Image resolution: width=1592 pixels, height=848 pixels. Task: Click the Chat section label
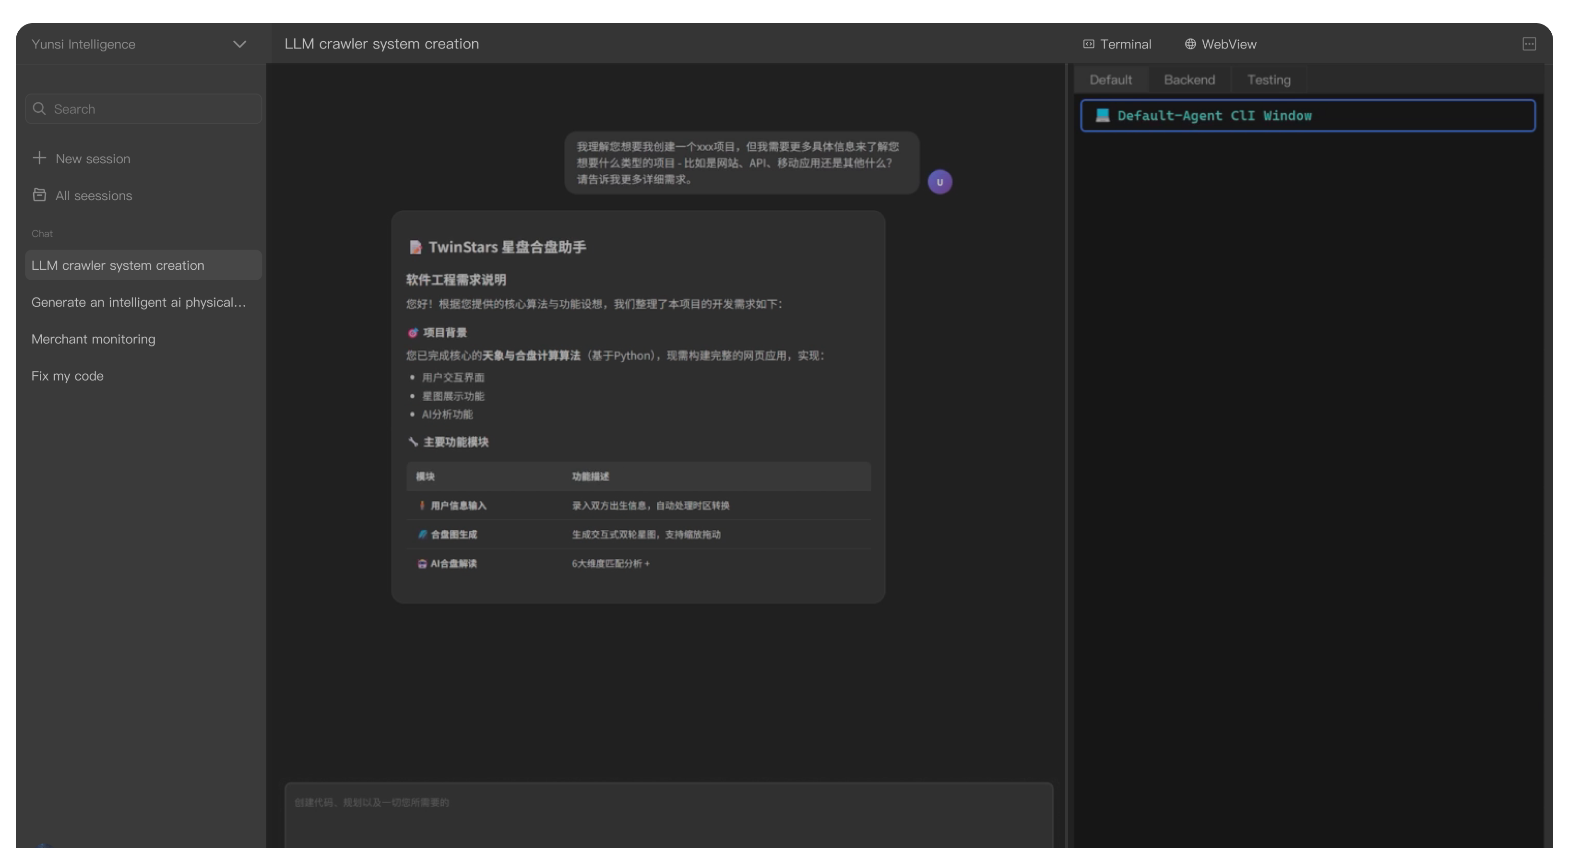point(42,234)
